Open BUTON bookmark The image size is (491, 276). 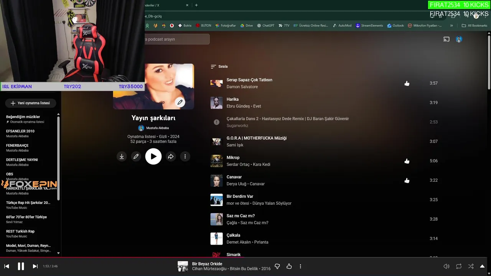point(203,26)
